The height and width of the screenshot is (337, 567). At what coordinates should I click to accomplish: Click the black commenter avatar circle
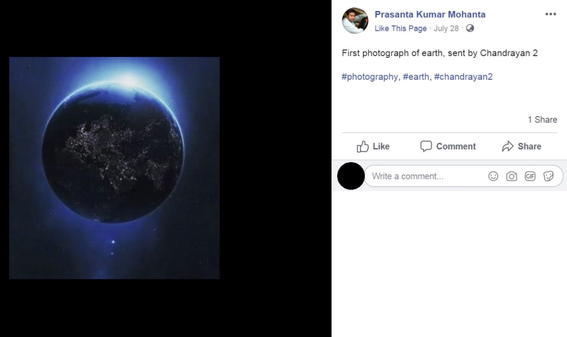point(351,176)
